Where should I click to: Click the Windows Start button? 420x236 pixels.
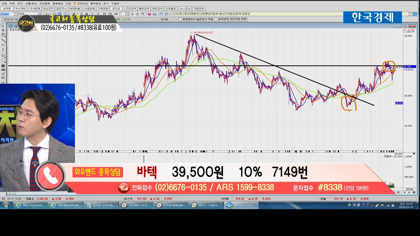pos(6,205)
